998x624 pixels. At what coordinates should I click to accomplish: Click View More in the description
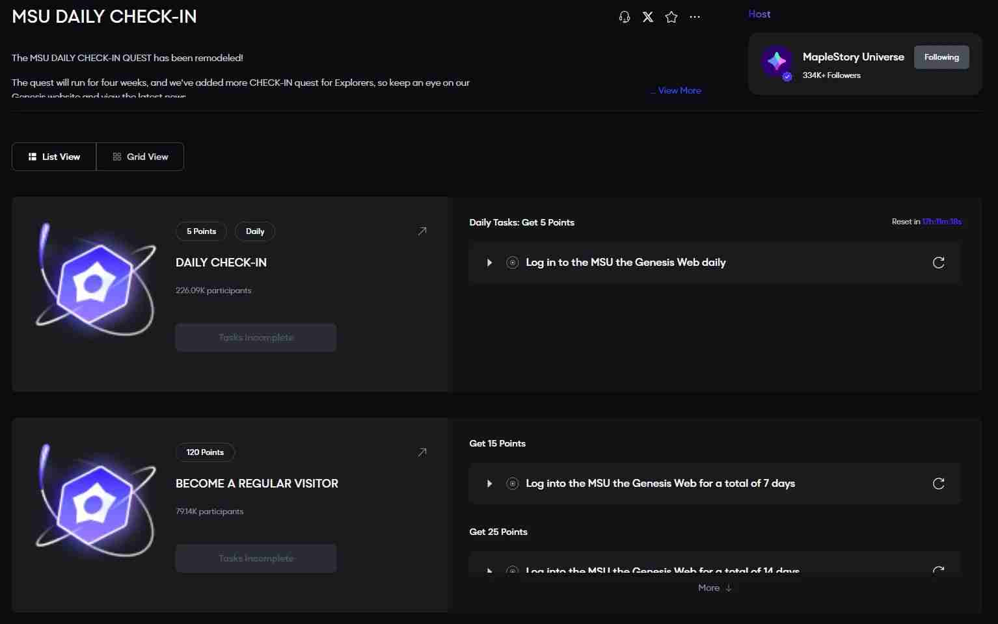[x=679, y=90]
